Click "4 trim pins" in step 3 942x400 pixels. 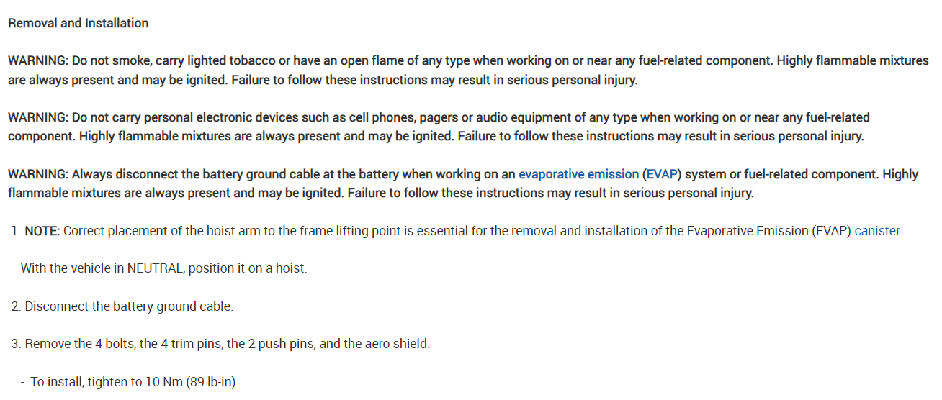click(191, 344)
